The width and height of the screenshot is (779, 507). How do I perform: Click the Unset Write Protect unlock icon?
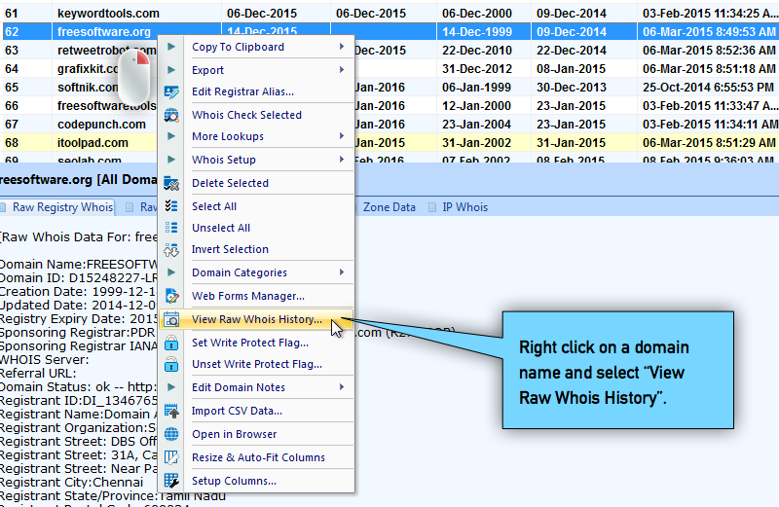coord(171,364)
